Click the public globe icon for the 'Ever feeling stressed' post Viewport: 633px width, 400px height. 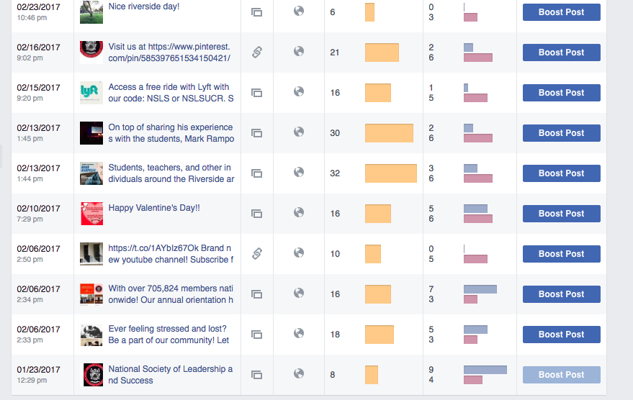click(299, 334)
